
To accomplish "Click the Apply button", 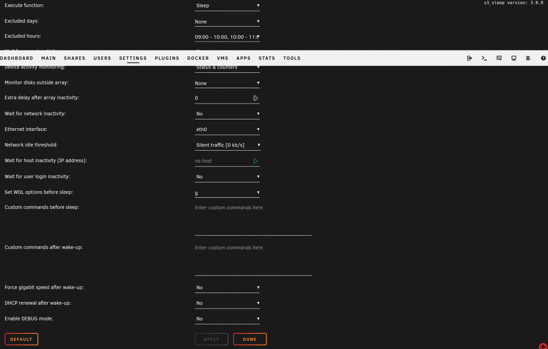I will [212, 339].
